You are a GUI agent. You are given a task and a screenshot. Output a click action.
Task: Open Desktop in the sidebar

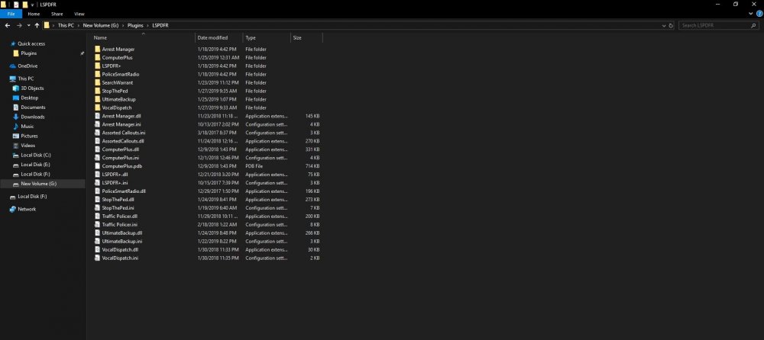29,98
